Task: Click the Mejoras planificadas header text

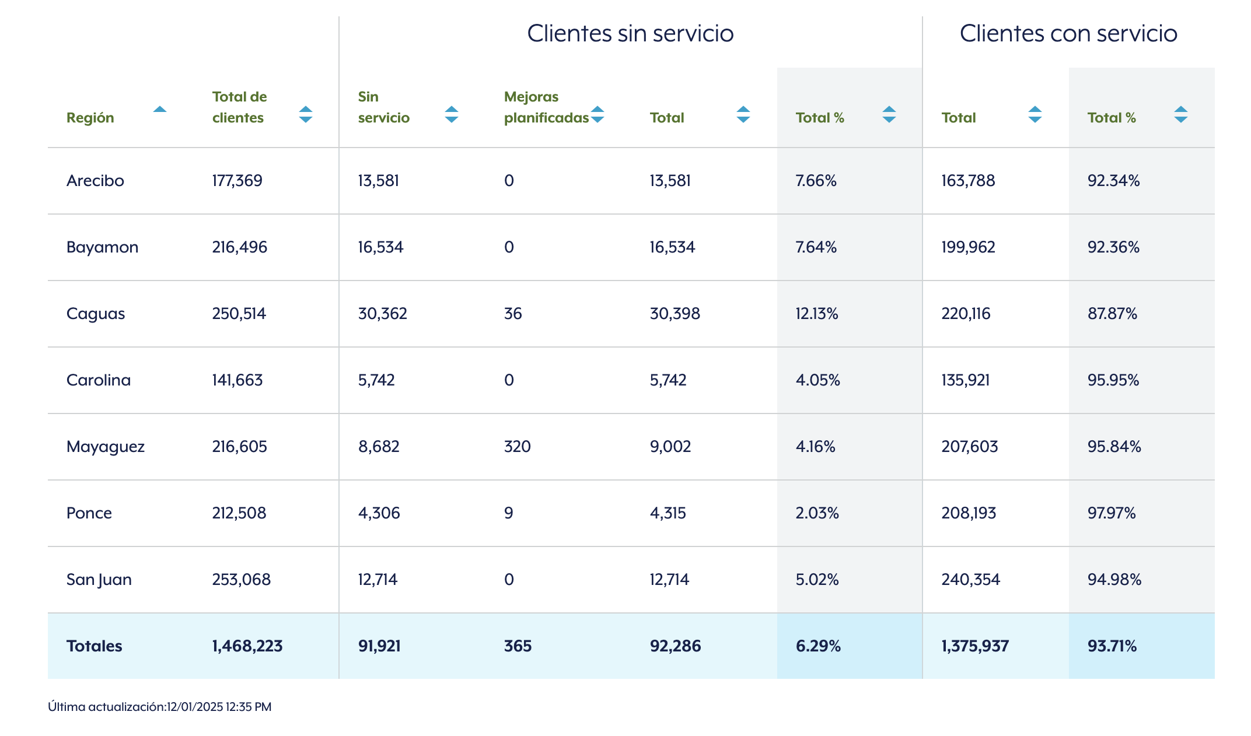Action: click(546, 107)
